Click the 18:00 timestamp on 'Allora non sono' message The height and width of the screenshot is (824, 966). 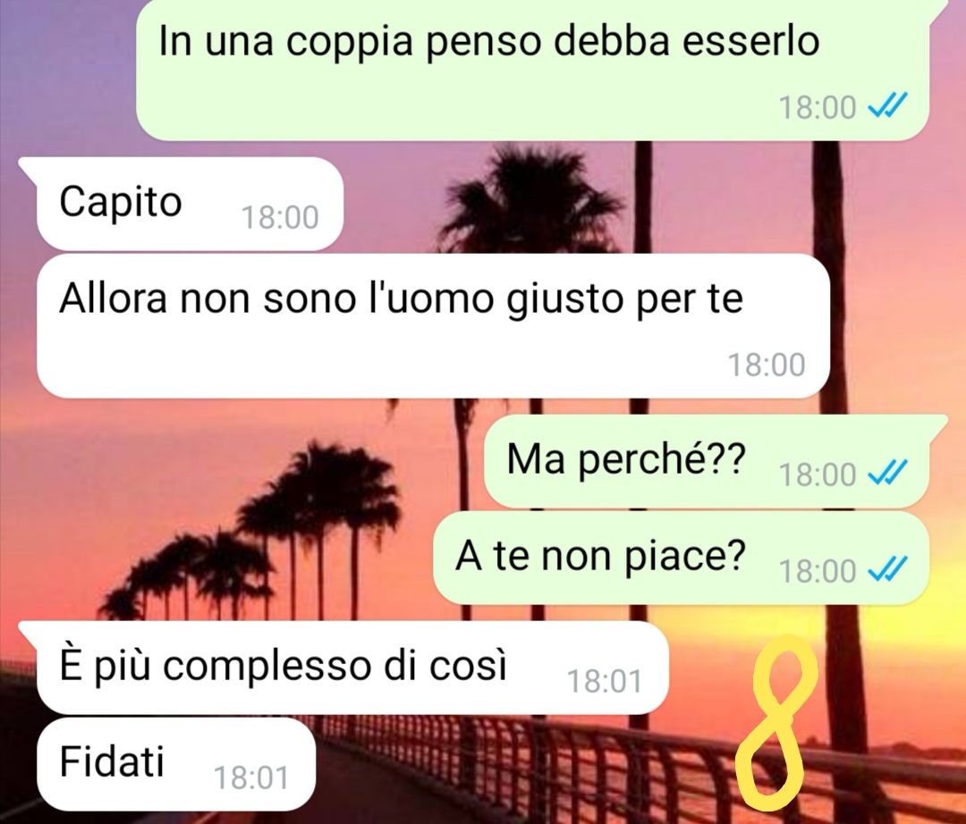click(767, 365)
